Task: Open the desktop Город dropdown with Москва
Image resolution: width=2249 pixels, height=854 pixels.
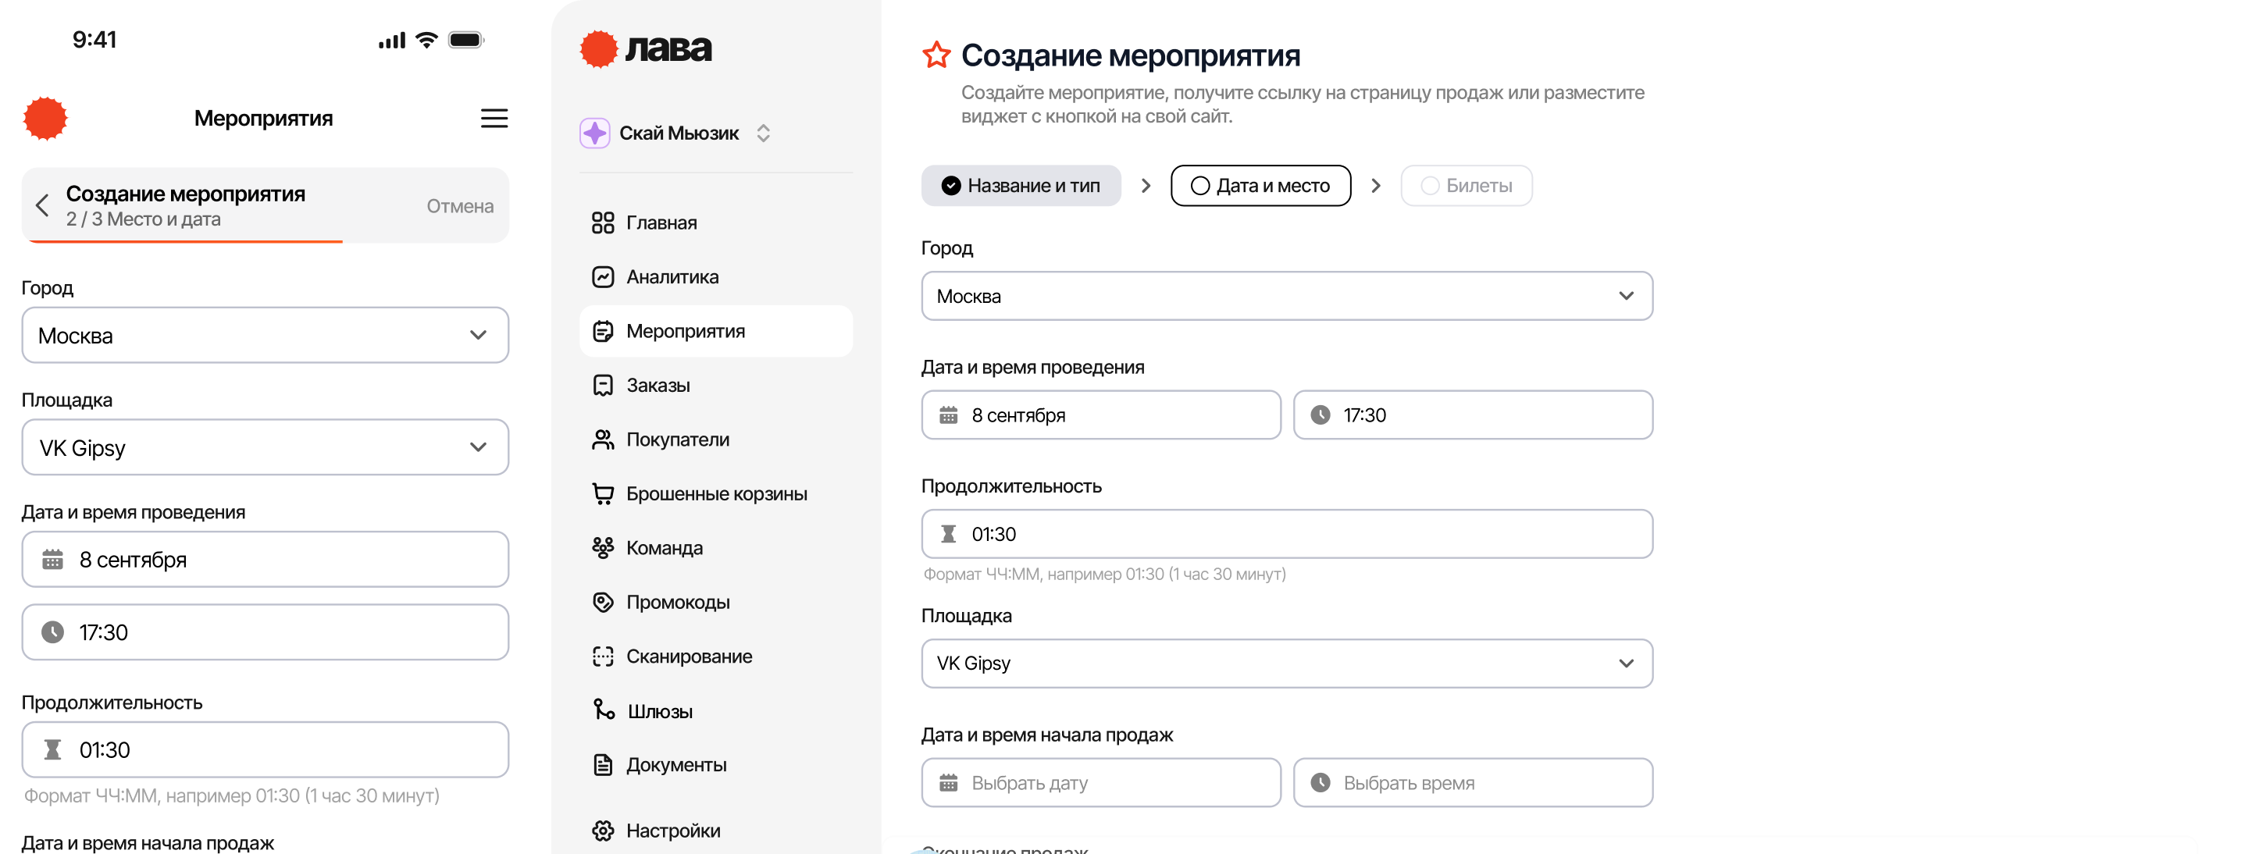Action: [1286, 296]
